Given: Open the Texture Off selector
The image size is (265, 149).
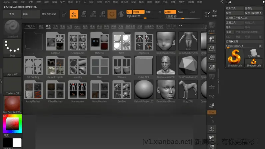Looking at the screenshot, I should [12, 86].
